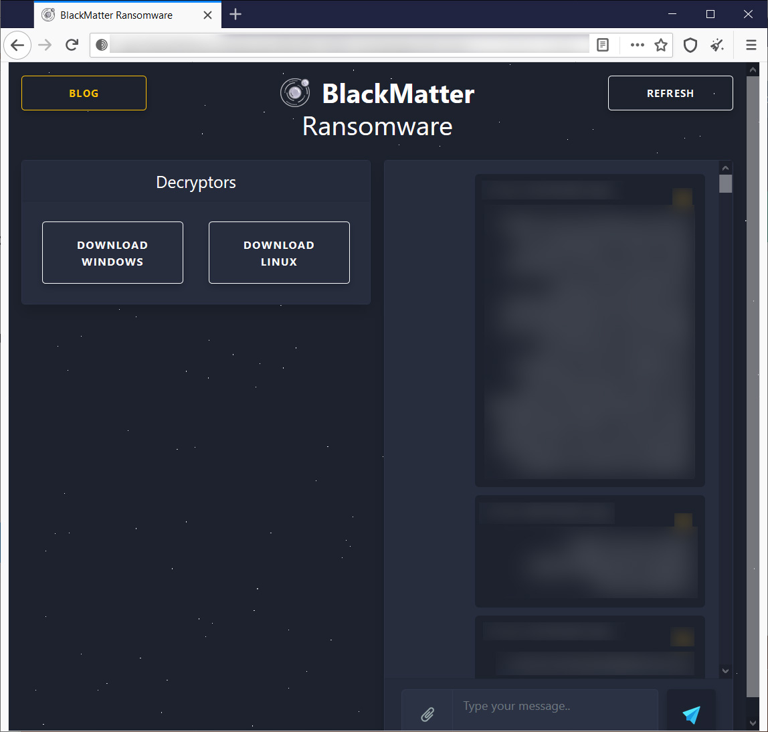768x732 pixels.
Task: Click the DOWNLOAD LINUX decryptor button
Action: click(x=279, y=252)
